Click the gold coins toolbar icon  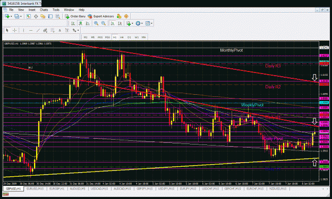[119, 16]
